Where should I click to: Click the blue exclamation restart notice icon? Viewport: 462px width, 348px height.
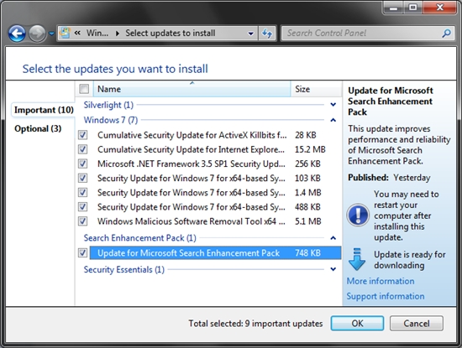tap(358, 215)
